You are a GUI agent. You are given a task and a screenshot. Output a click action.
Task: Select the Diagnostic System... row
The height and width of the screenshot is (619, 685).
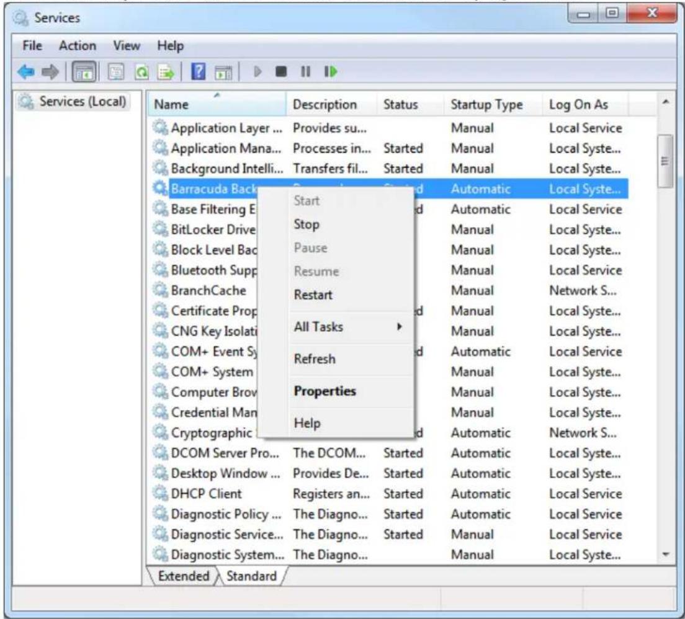tap(390, 554)
